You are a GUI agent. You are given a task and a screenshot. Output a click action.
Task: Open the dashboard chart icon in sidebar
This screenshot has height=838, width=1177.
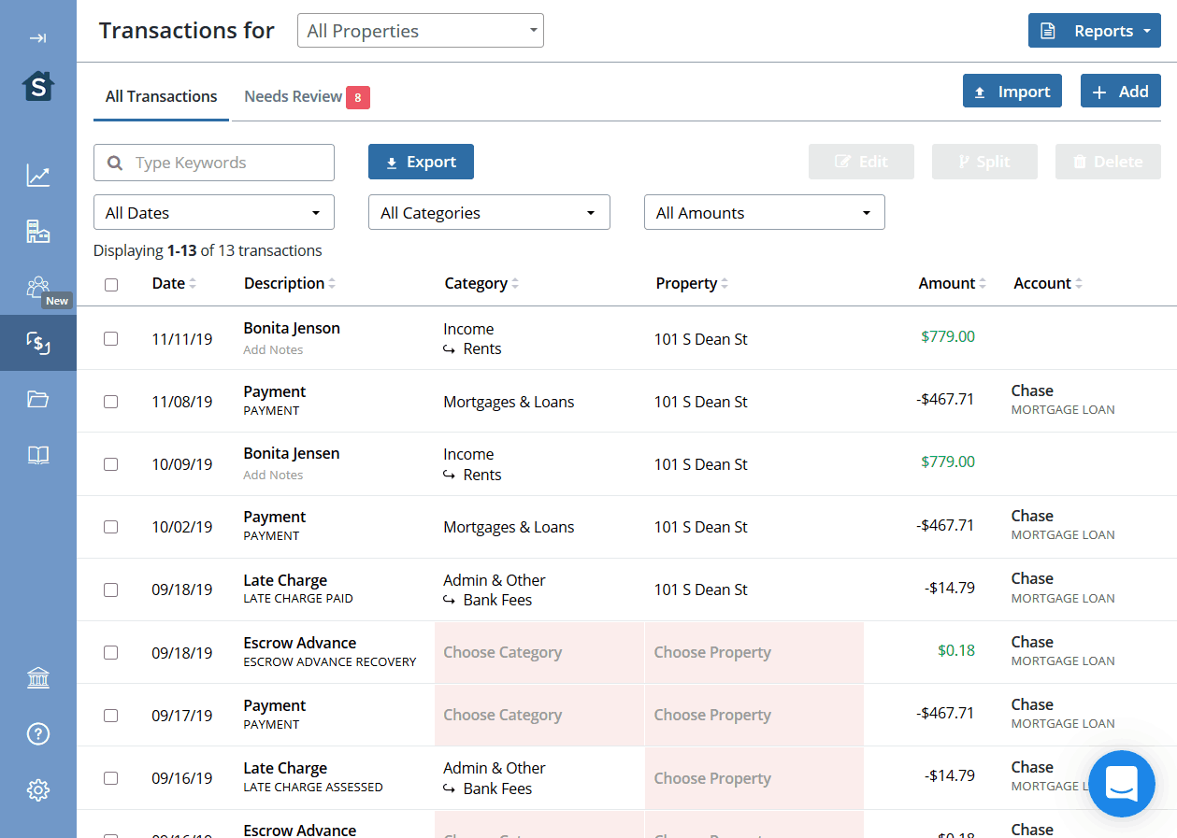click(38, 176)
